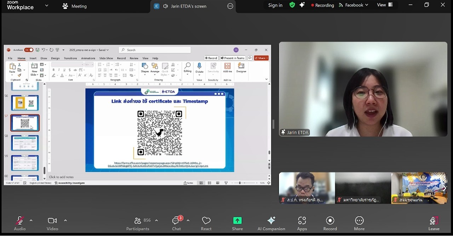Select slide 59 thumbnail
Image resolution: width=453 pixels, height=236 pixels.
point(25,163)
